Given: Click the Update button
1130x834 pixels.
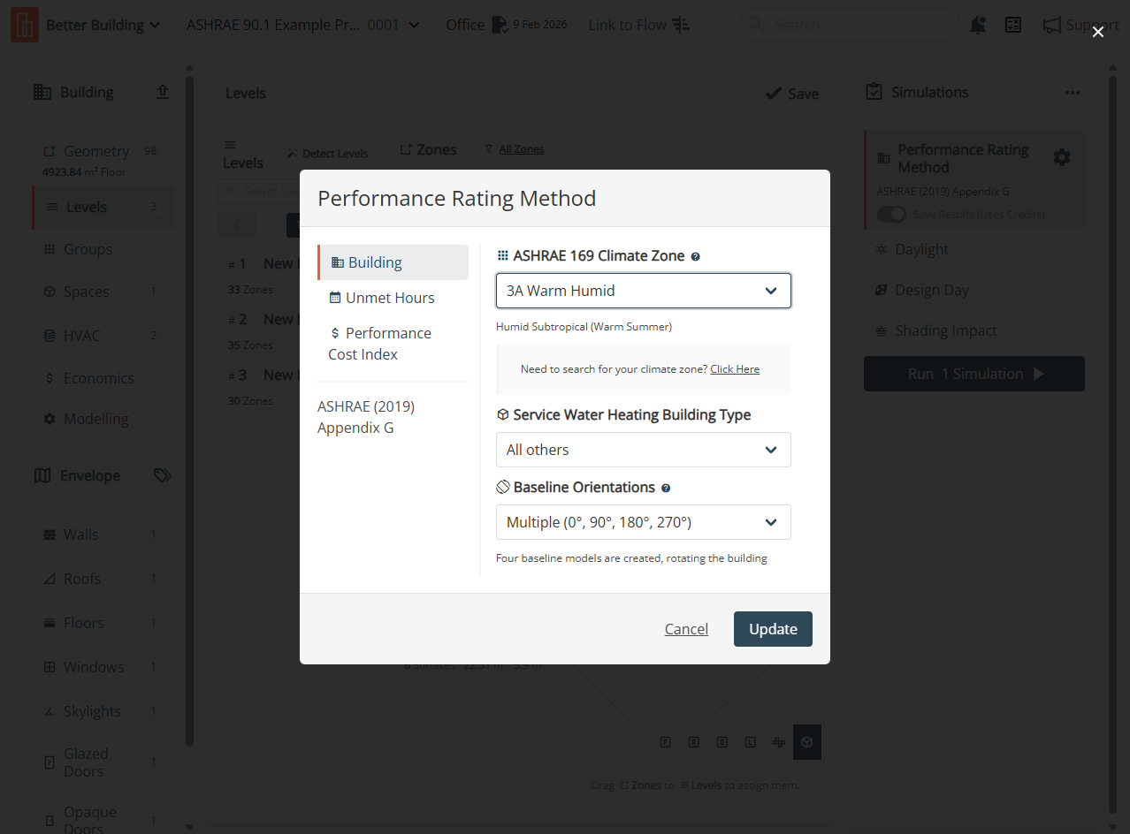Looking at the screenshot, I should [773, 629].
